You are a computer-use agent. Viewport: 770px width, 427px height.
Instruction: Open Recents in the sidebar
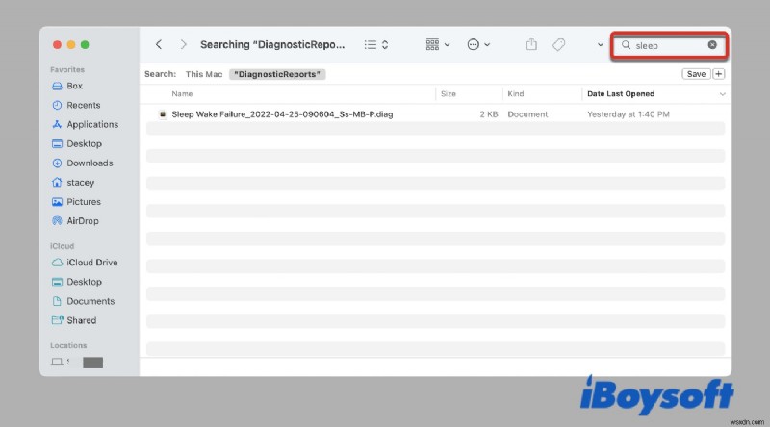(84, 105)
